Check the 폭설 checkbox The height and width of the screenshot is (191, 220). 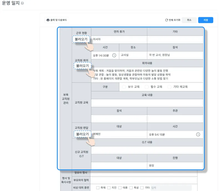[131, 188]
